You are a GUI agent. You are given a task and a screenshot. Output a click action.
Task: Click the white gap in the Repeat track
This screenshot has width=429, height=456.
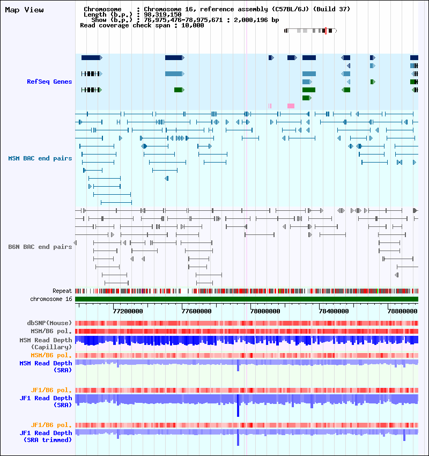(184, 291)
